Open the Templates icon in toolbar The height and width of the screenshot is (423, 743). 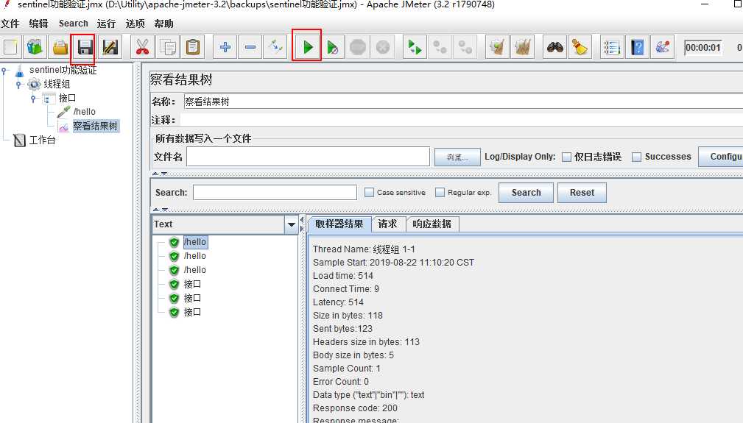35,47
